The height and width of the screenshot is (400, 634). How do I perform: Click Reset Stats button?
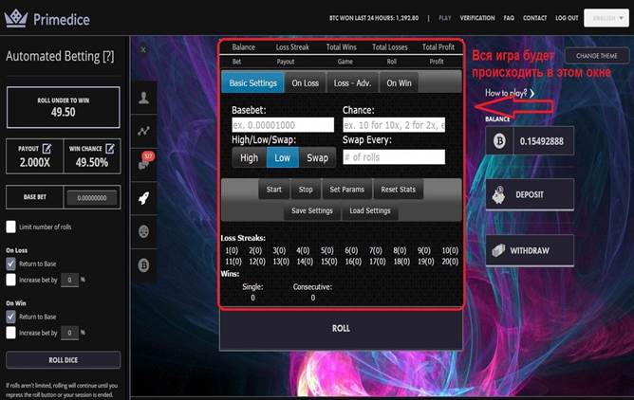[x=399, y=190]
